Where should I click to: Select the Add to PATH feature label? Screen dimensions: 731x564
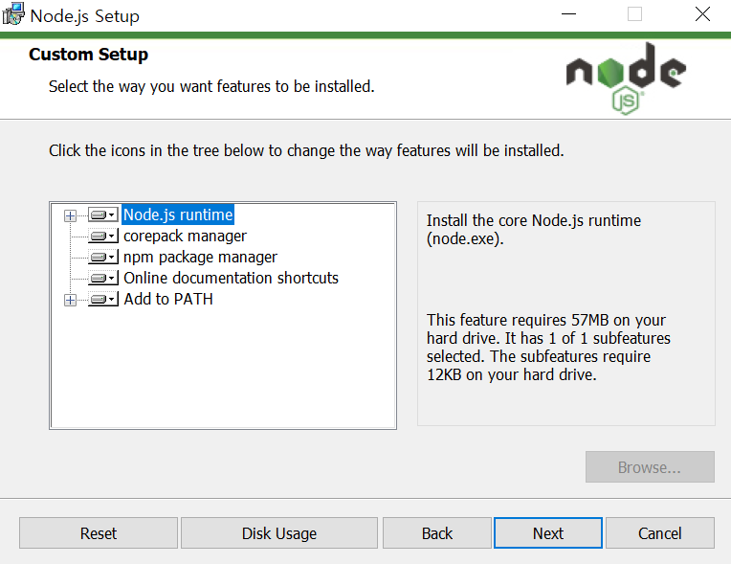168,299
